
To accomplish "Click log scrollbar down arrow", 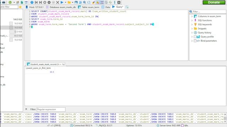I will 225,122.
